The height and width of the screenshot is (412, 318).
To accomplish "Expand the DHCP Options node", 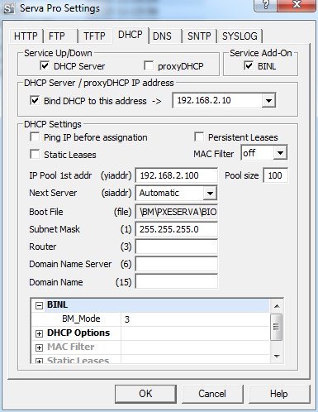I will point(39,333).
